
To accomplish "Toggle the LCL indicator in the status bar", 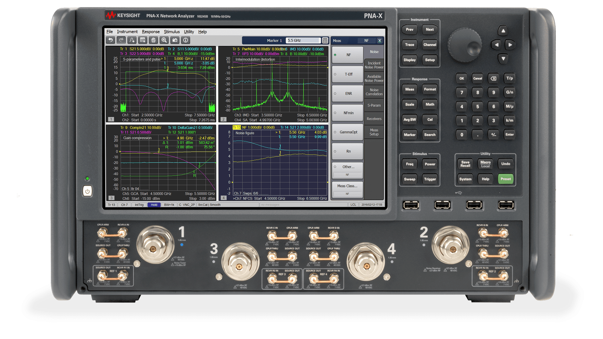I will pos(353,205).
